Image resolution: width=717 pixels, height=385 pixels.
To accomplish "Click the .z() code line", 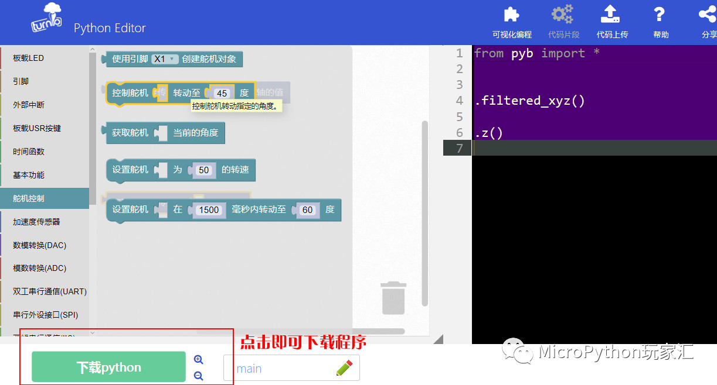I will (x=488, y=132).
